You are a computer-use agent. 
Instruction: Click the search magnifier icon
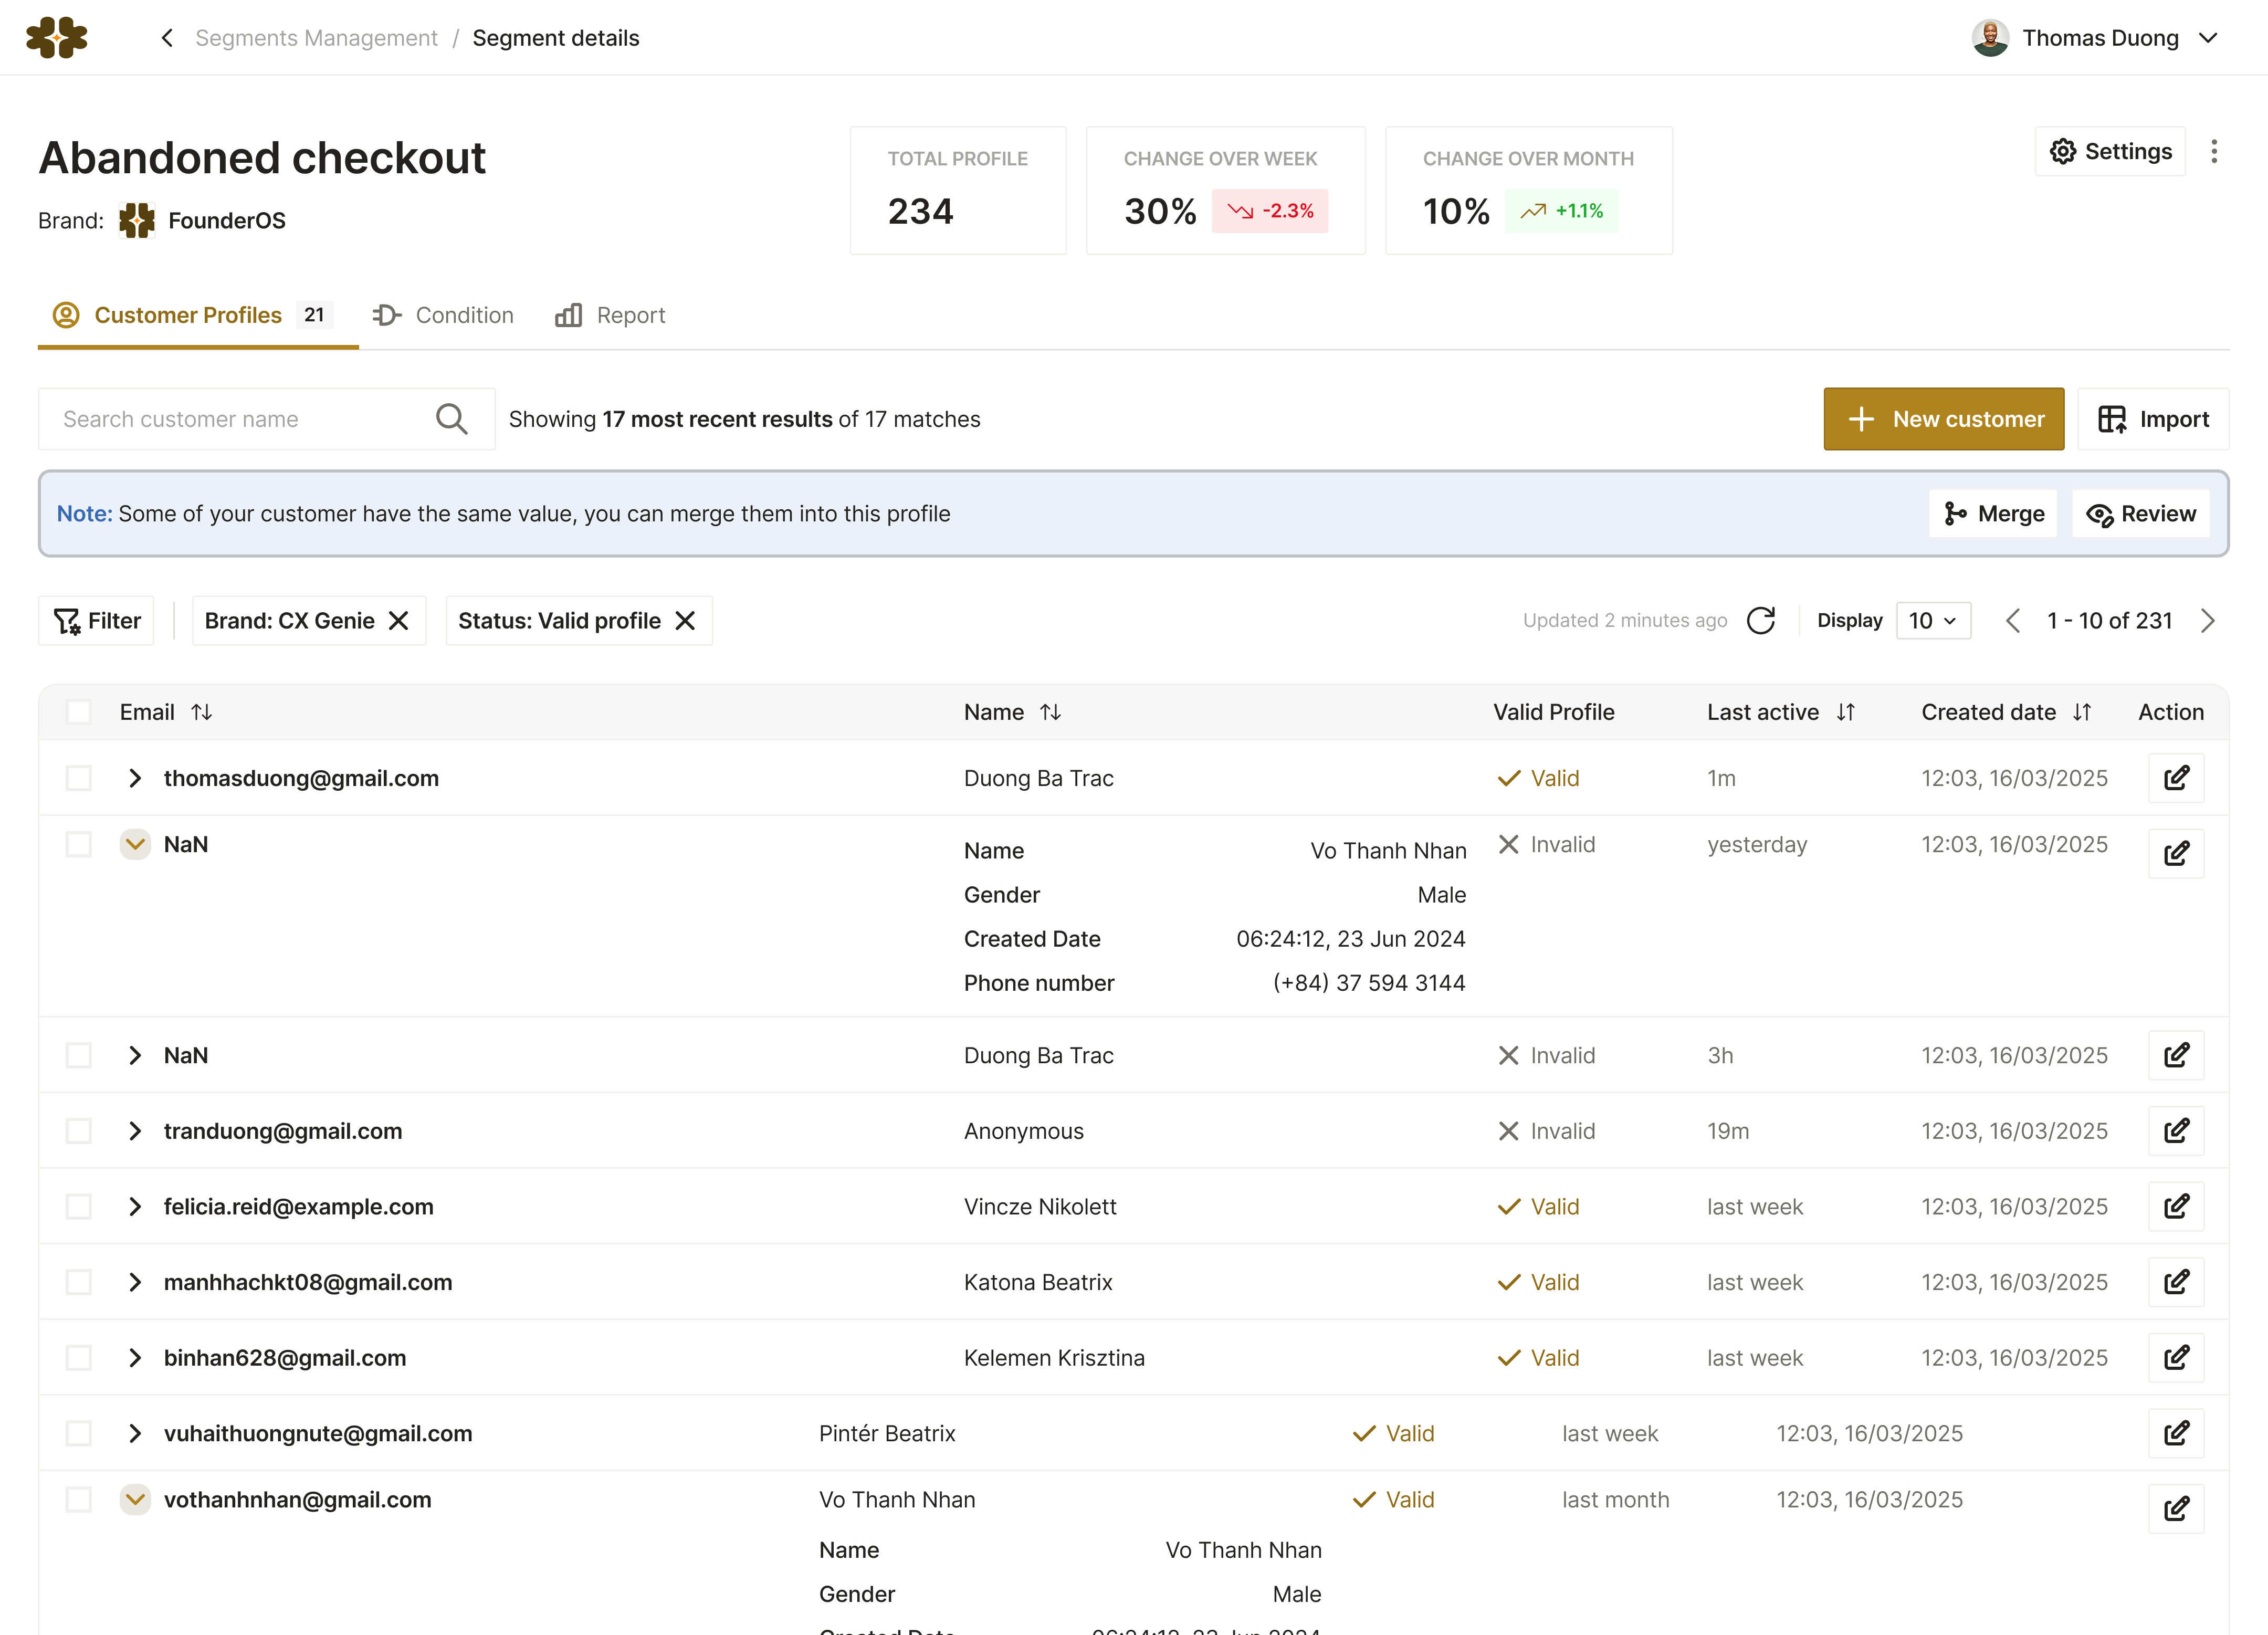click(x=452, y=419)
